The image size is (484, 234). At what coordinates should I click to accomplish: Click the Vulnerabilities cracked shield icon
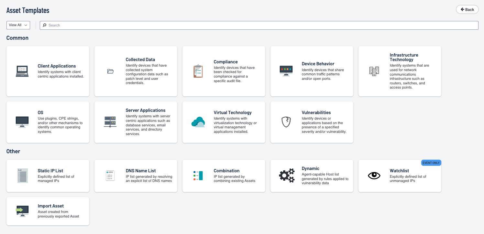pos(286,122)
